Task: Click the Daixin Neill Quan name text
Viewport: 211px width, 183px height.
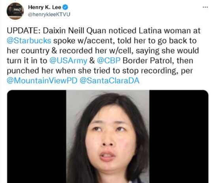Action: (75, 30)
